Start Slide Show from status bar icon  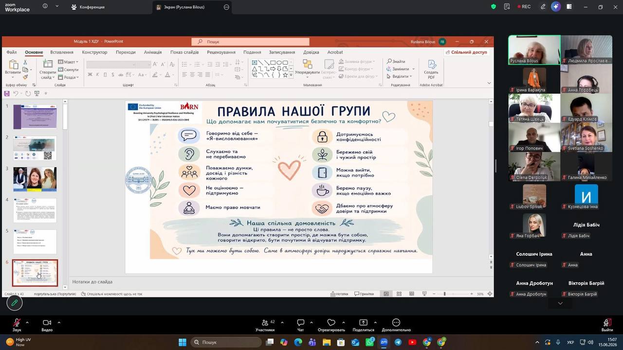tap(424, 294)
